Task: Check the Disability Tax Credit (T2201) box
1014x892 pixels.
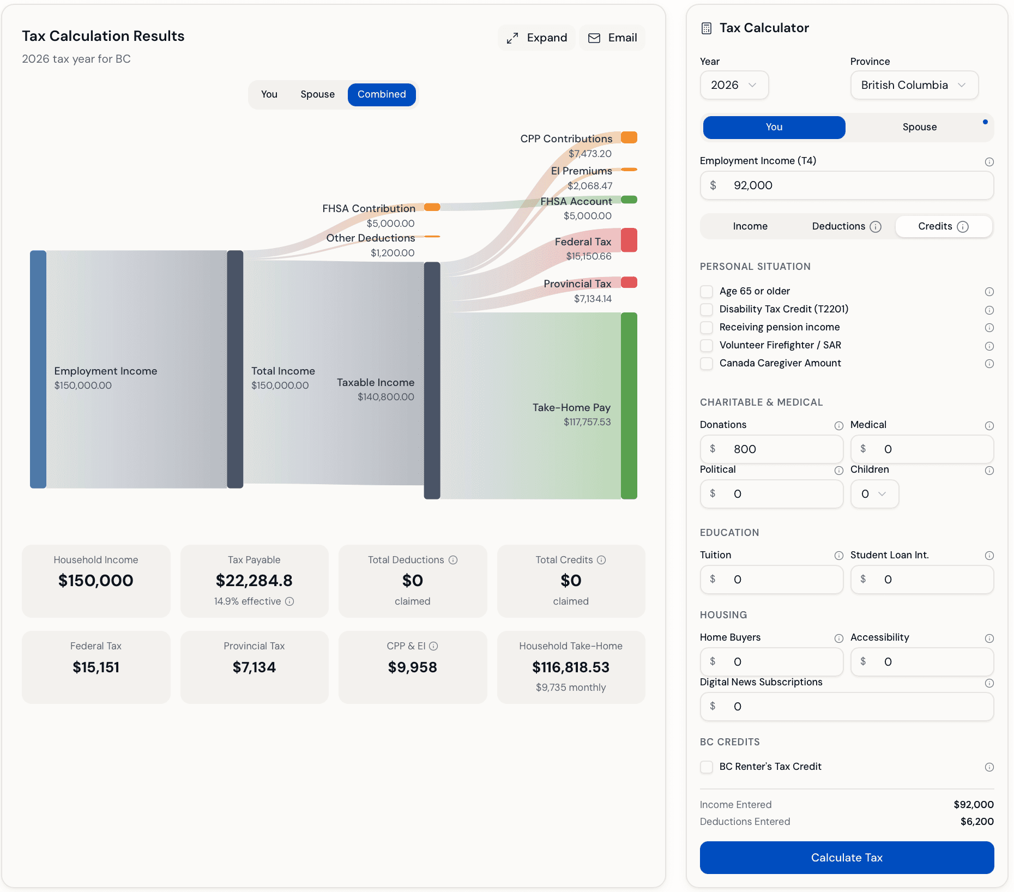Action: [x=706, y=309]
